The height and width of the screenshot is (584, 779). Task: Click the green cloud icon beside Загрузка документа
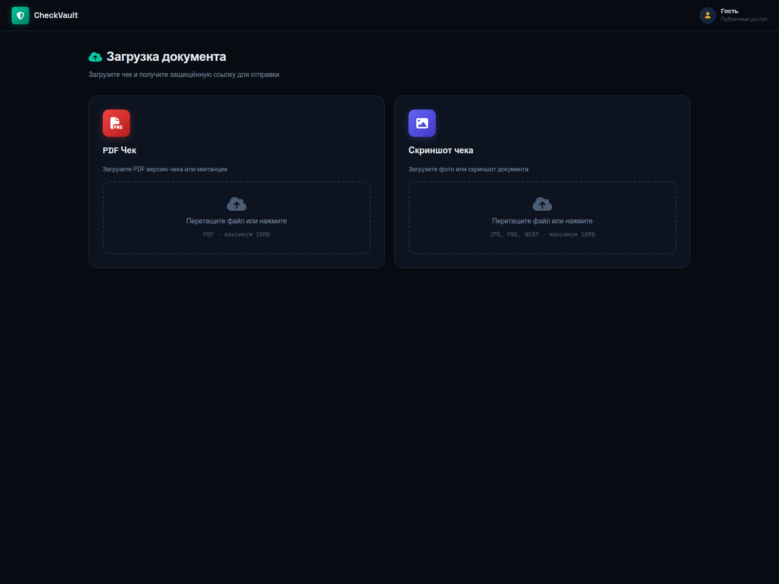[95, 57]
